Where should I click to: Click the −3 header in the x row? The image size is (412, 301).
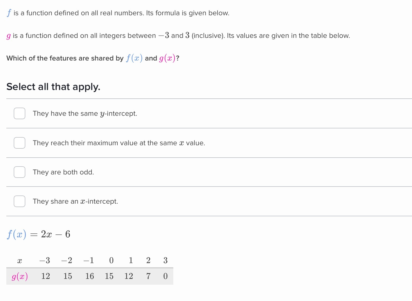(x=45, y=260)
